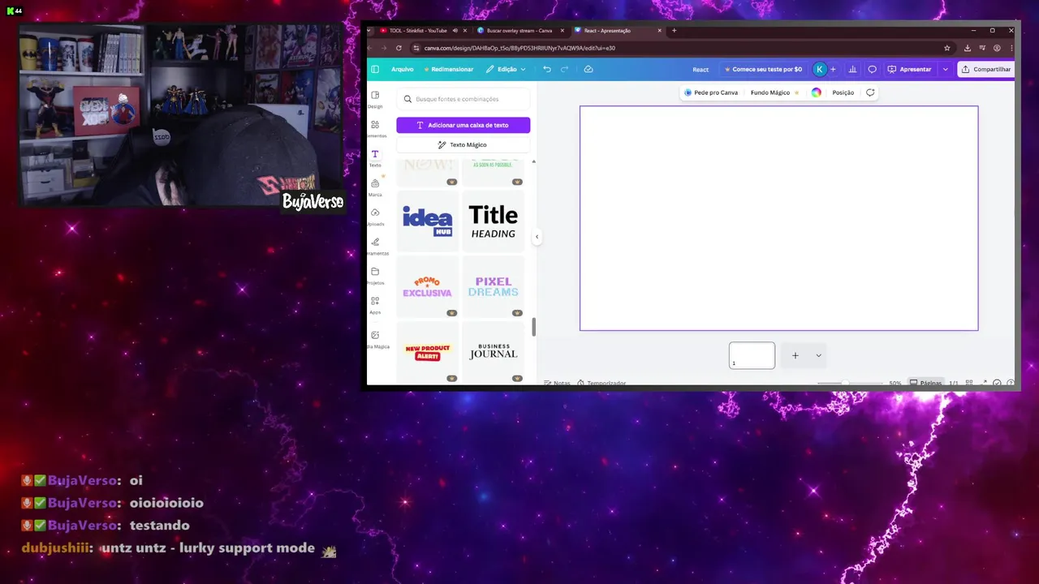Open the analytics chart icon

(852, 69)
